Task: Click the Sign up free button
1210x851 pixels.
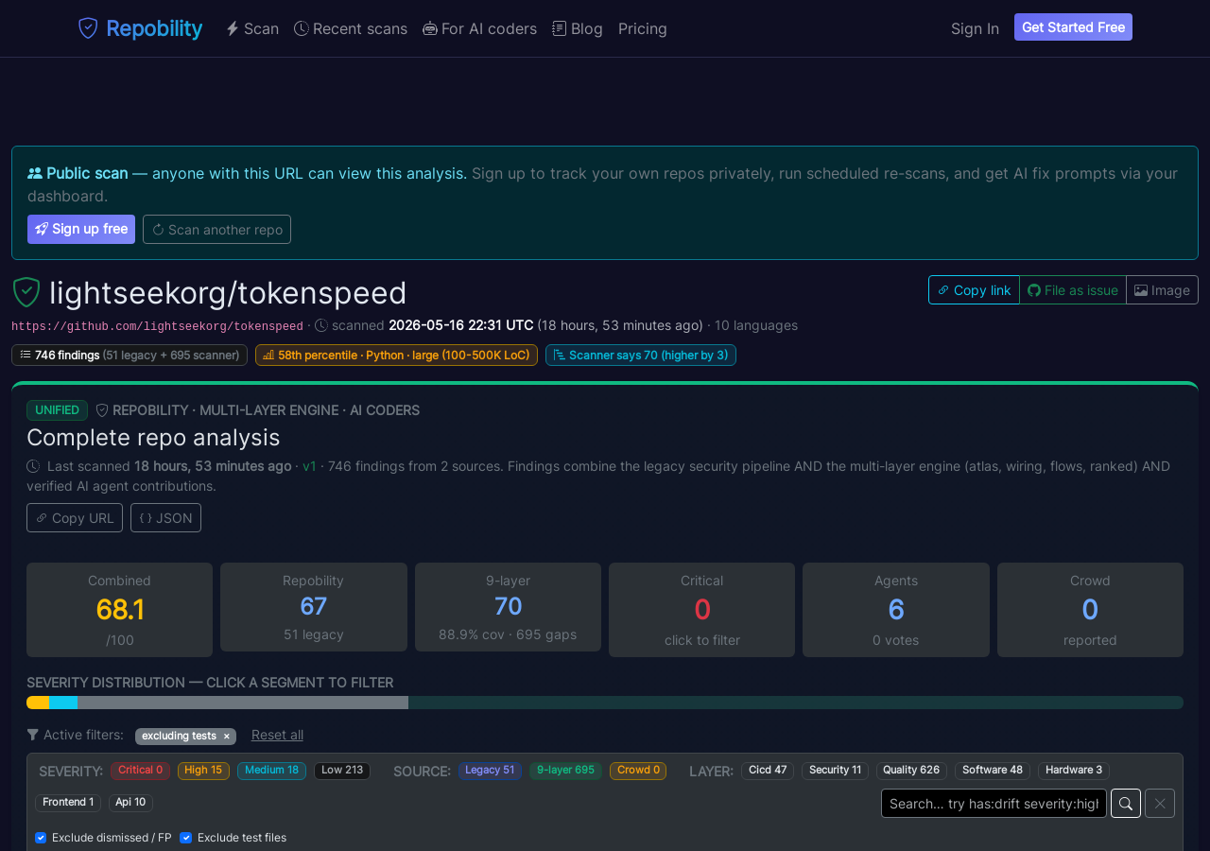Action: (x=81, y=229)
